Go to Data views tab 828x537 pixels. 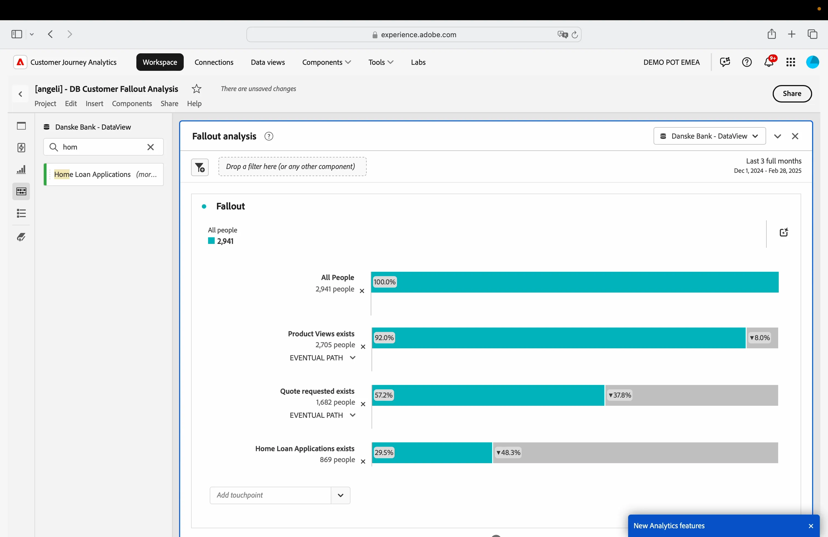[268, 62]
